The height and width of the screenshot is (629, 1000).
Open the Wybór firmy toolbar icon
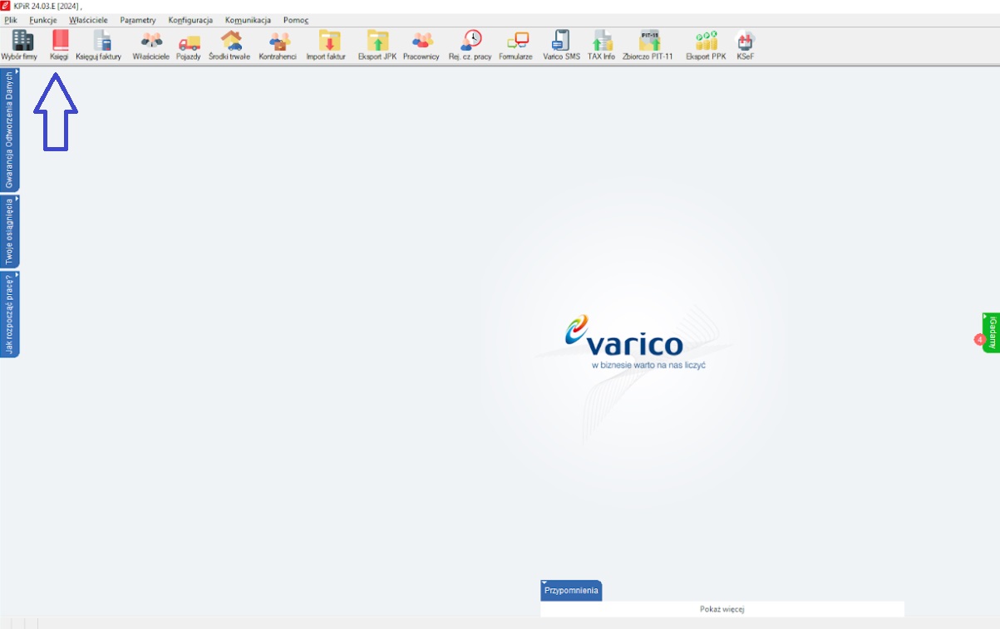[19, 46]
